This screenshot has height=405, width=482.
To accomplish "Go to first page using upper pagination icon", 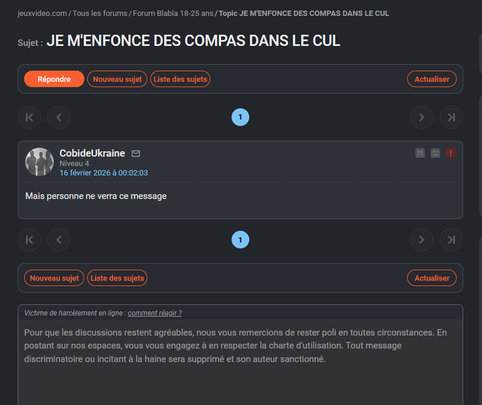I will (29, 117).
